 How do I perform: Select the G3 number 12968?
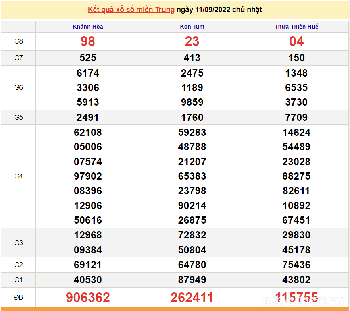pyautogui.click(x=88, y=235)
